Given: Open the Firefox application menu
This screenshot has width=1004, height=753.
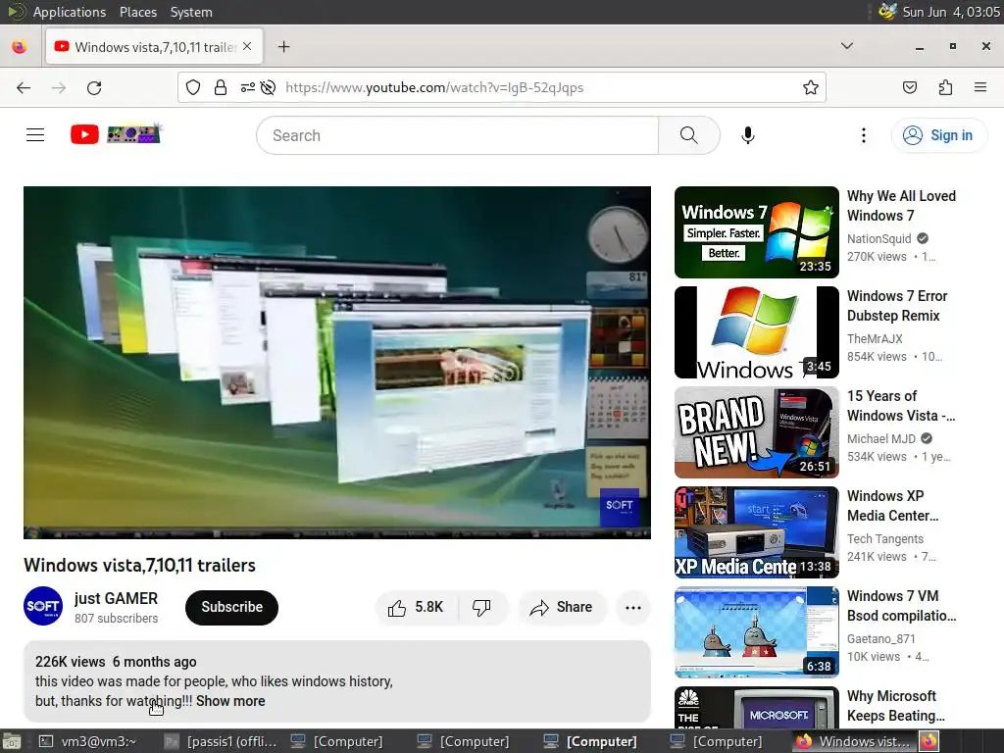Looking at the screenshot, I should click(x=980, y=87).
